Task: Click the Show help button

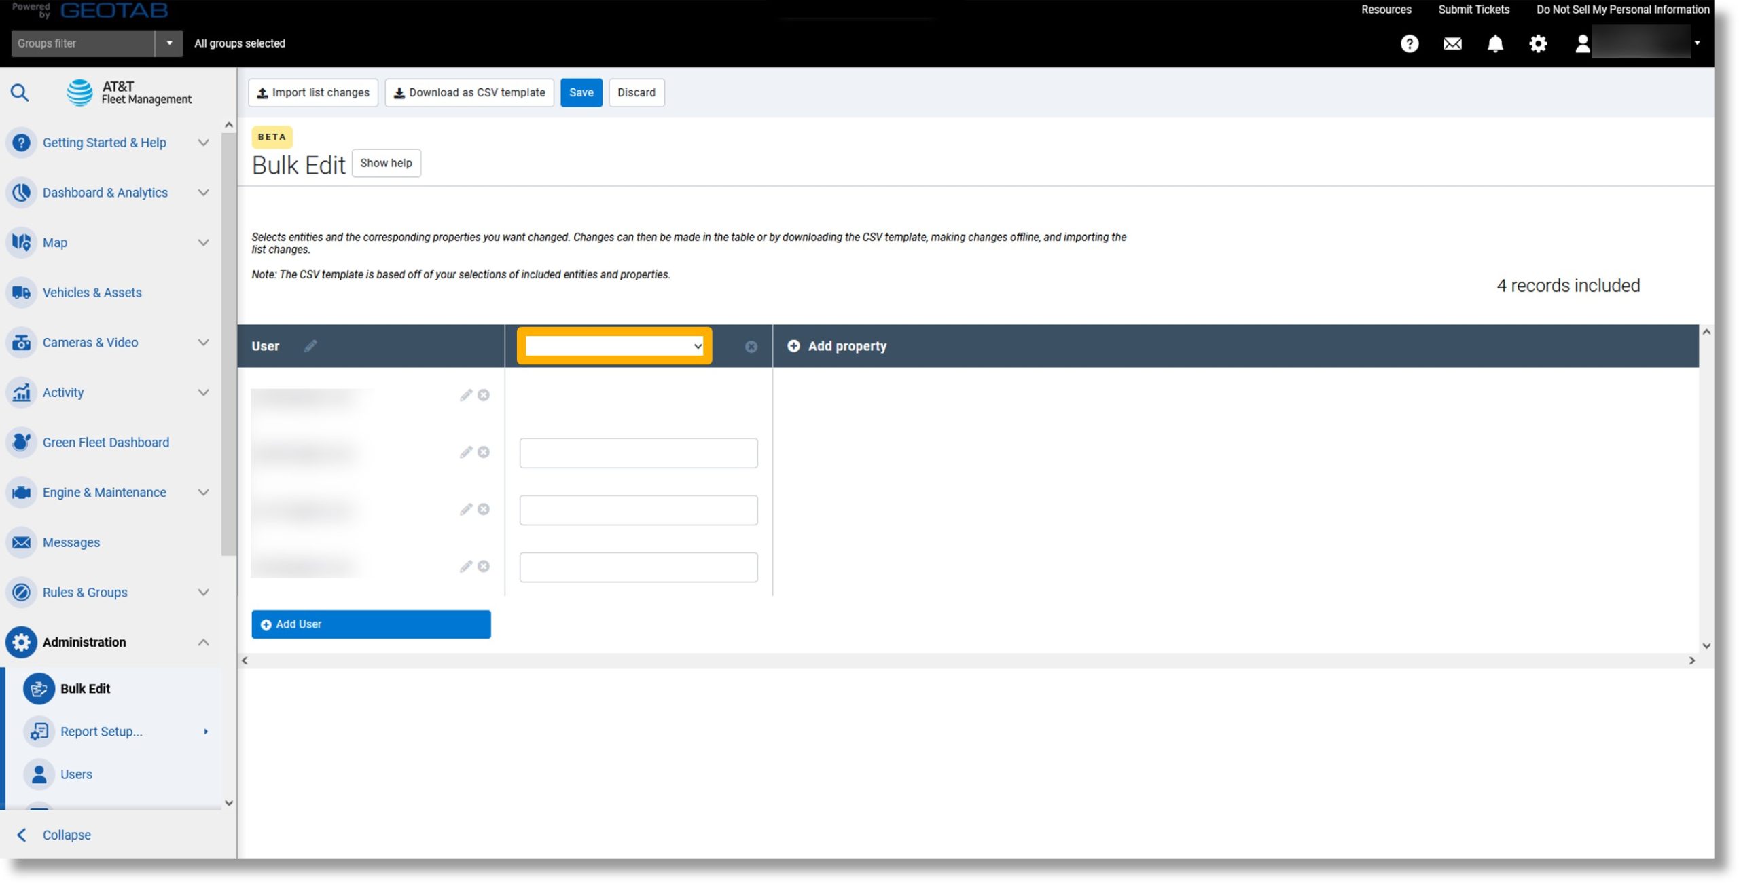Action: pos(386,163)
